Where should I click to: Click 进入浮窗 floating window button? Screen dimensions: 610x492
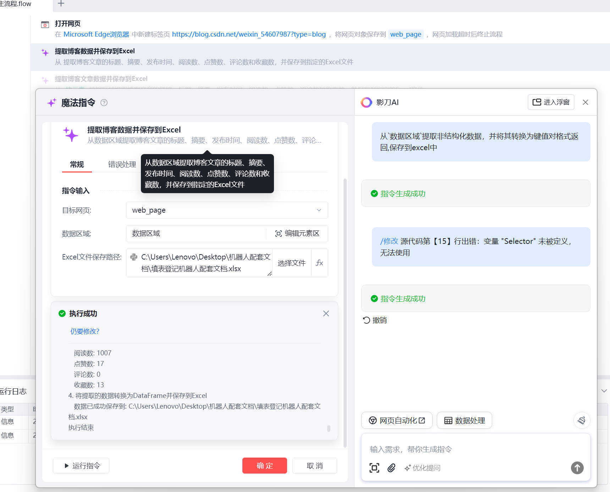point(551,102)
